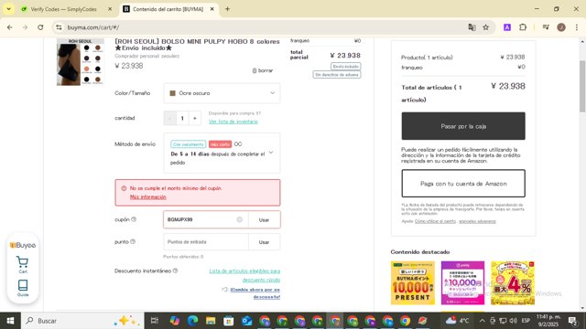
Task: Expand the Color/Tamaño dropdown
Action: (x=222, y=93)
